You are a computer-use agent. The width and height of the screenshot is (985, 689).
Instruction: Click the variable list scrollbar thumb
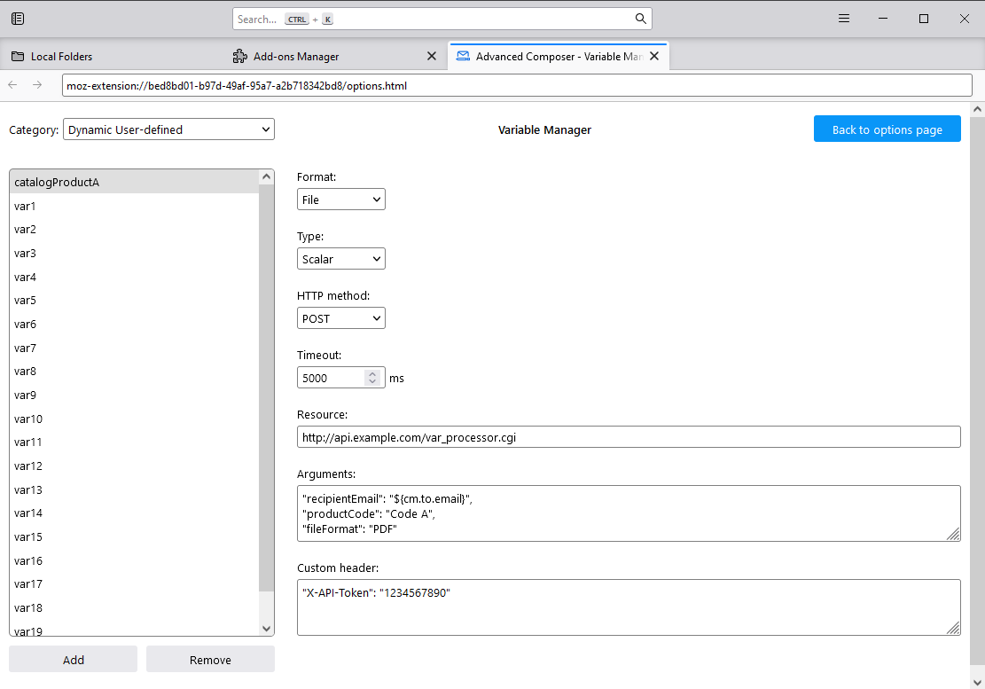266,388
